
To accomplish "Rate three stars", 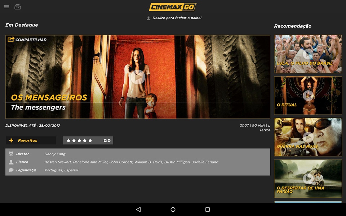I will (x=79, y=140).
